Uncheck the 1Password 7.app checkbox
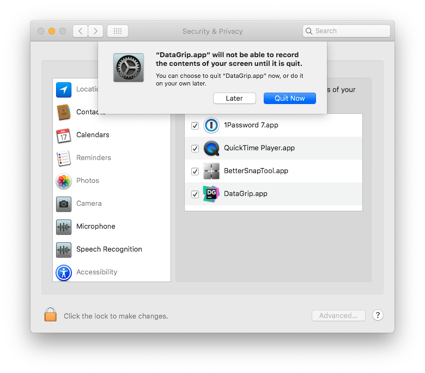 195,125
